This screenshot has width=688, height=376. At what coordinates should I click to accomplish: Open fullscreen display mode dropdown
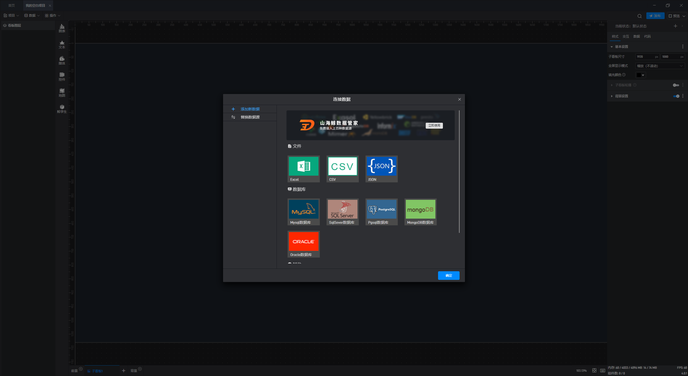pos(660,66)
